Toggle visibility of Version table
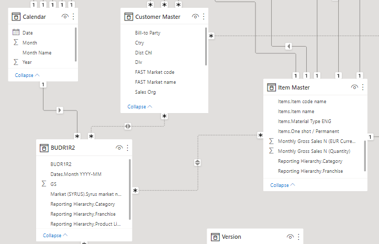Image resolution: width=379 pixels, height=244 pixels. tap(290, 237)
